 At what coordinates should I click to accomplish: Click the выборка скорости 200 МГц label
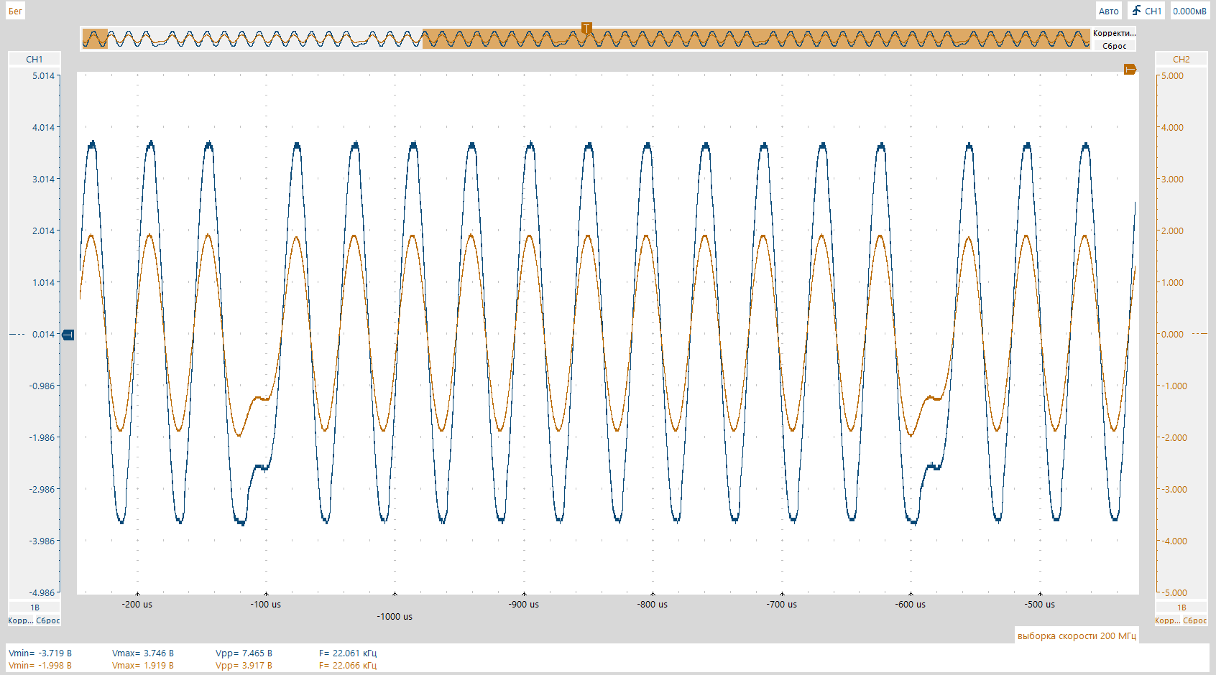point(1077,636)
